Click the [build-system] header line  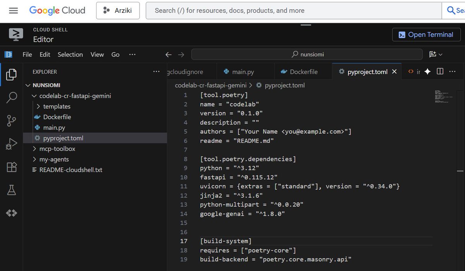(x=226, y=241)
